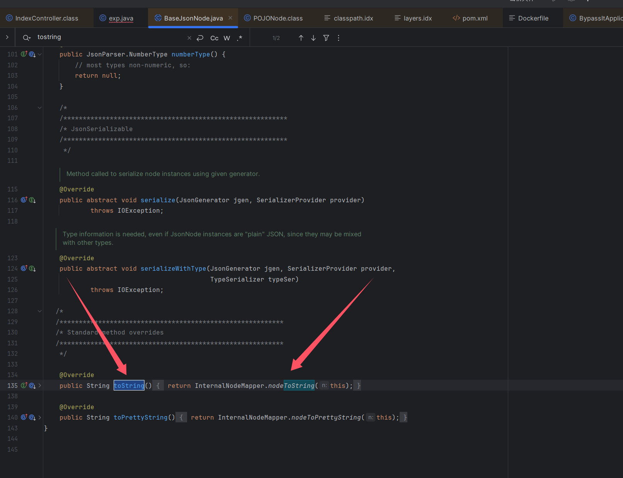Click overridden-by gutter icon on line 101
The height and width of the screenshot is (478, 623).
pyautogui.click(x=32, y=55)
